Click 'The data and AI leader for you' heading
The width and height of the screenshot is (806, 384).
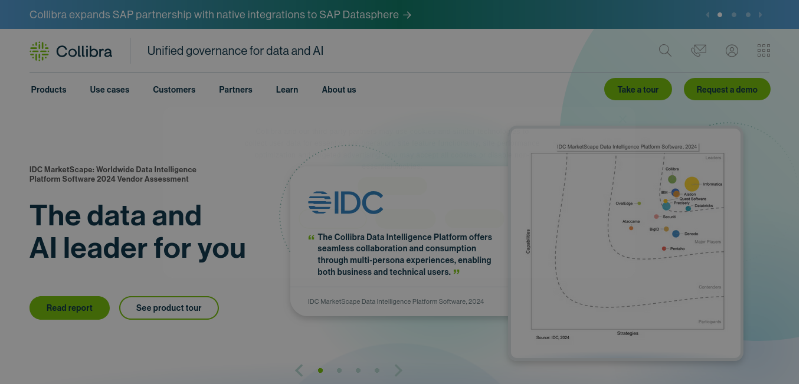[x=137, y=232]
